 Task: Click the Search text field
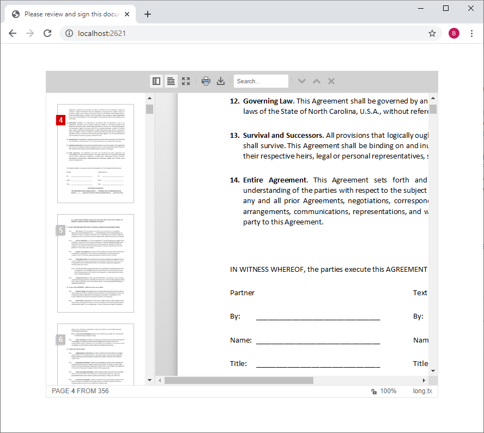click(x=261, y=81)
